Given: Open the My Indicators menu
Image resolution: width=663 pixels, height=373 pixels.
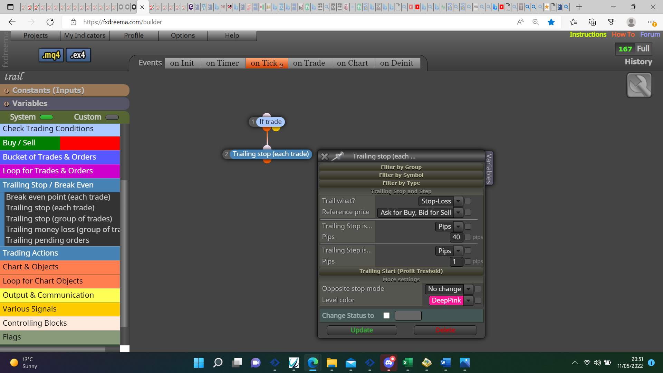Looking at the screenshot, I should pos(85,36).
